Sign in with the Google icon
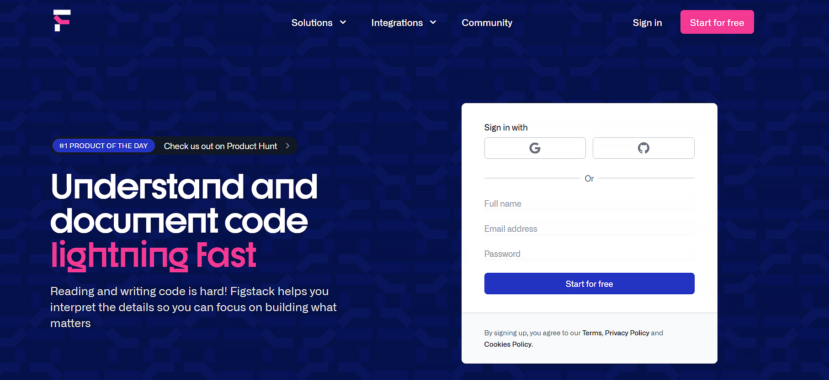Screen dimensions: 829x380 click(535, 148)
